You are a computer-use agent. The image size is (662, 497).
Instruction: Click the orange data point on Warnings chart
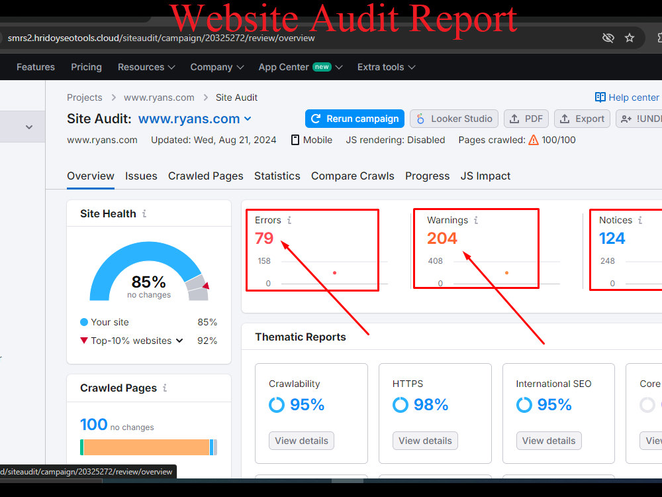tap(506, 272)
